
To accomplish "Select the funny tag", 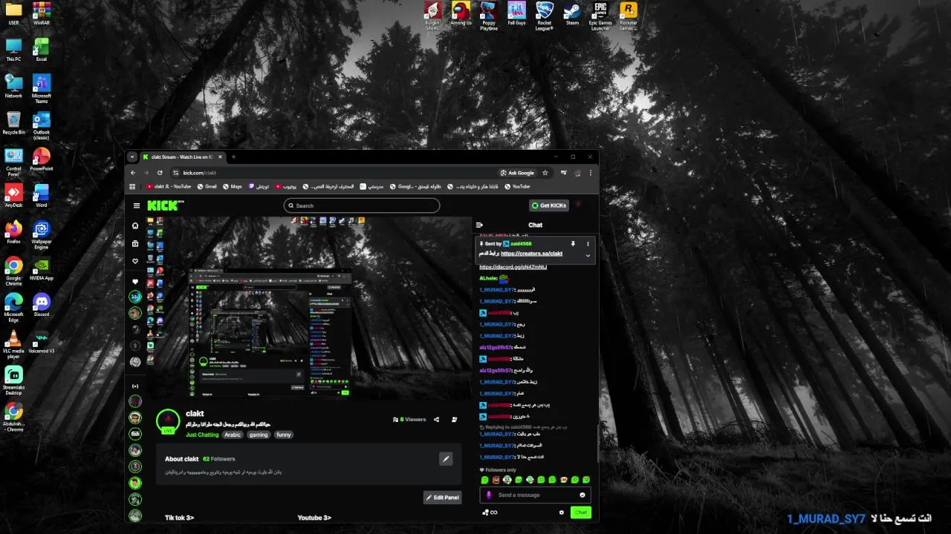I will coord(284,435).
